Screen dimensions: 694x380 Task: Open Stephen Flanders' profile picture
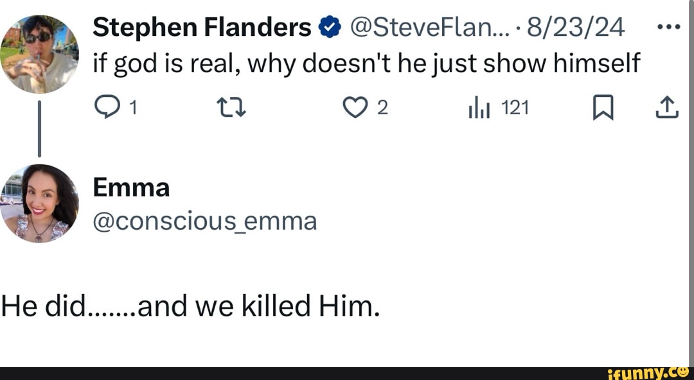[x=40, y=53]
